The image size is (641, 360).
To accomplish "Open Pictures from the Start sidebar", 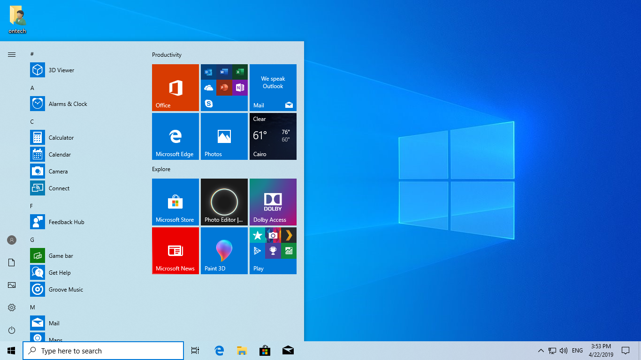I will tap(12, 285).
